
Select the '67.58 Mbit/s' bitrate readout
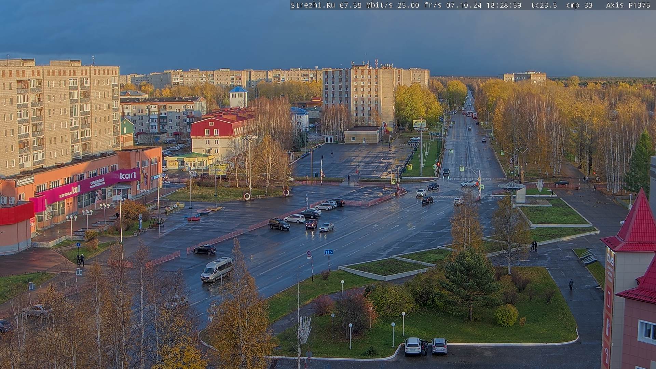tap(367, 5)
